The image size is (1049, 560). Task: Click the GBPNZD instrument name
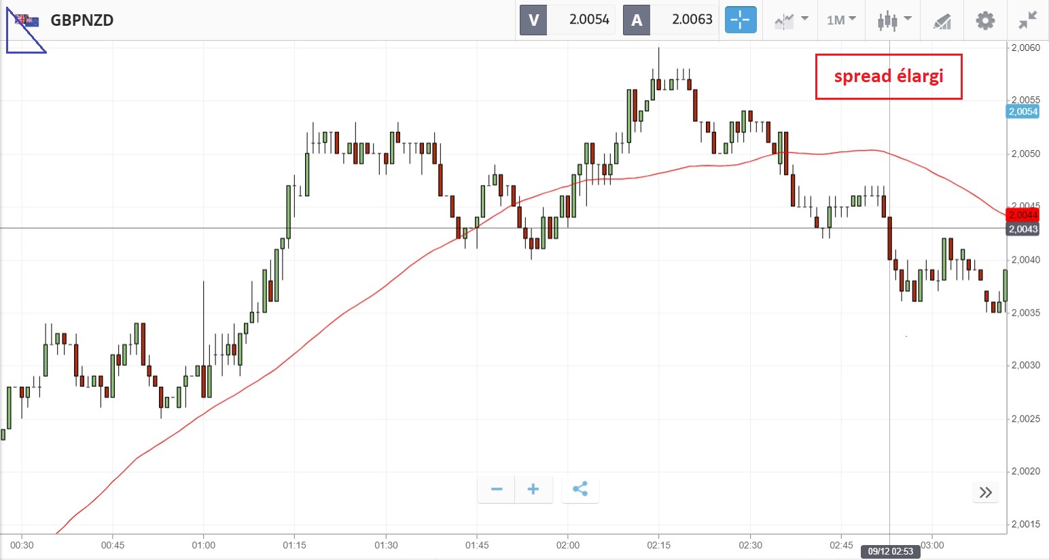(x=82, y=20)
